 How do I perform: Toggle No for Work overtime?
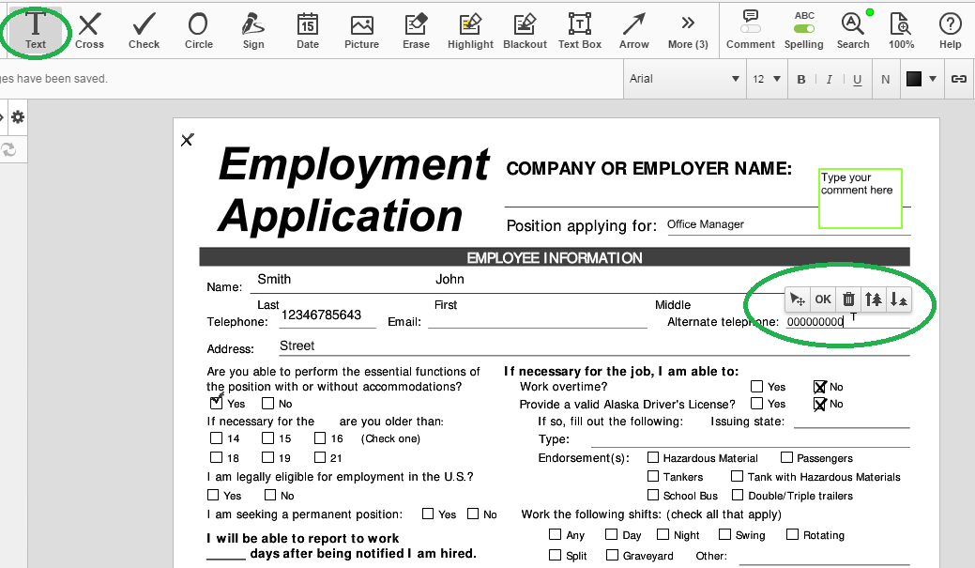click(x=819, y=387)
